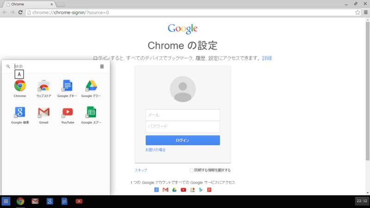The height and width of the screenshot is (208, 370).
Task: Click the apps grid button on the shelf
Action: click(x=6, y=201)
